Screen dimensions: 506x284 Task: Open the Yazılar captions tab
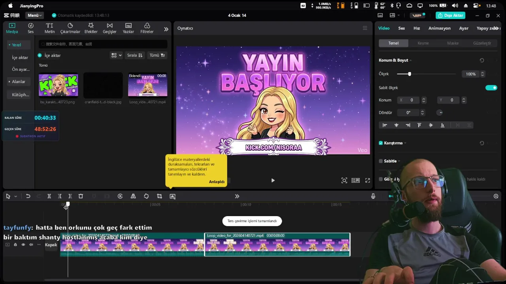[x=128, y=28]
